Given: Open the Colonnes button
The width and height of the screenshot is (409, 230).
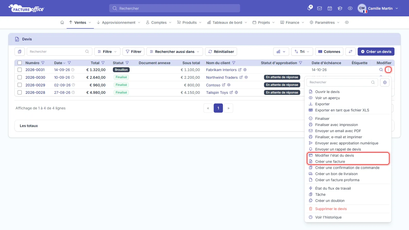Looking at the screenshot, I should point(329,52).
